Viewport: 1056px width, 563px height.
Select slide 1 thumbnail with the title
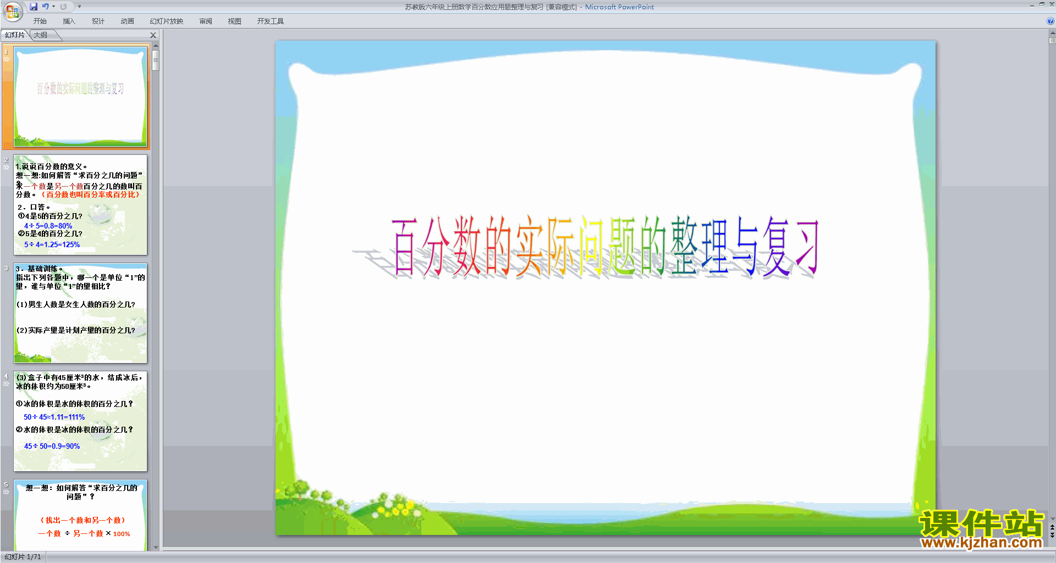[80, 97]
